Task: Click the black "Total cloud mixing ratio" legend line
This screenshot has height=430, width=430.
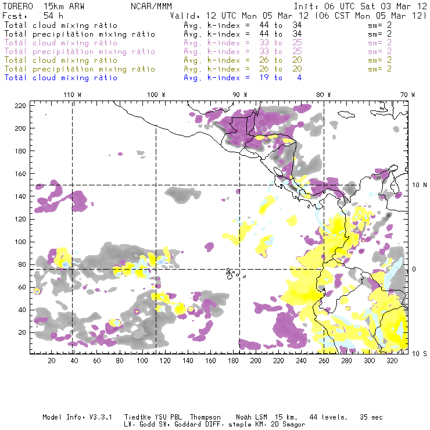Action: pyautogui.click(x=61, y=26)
